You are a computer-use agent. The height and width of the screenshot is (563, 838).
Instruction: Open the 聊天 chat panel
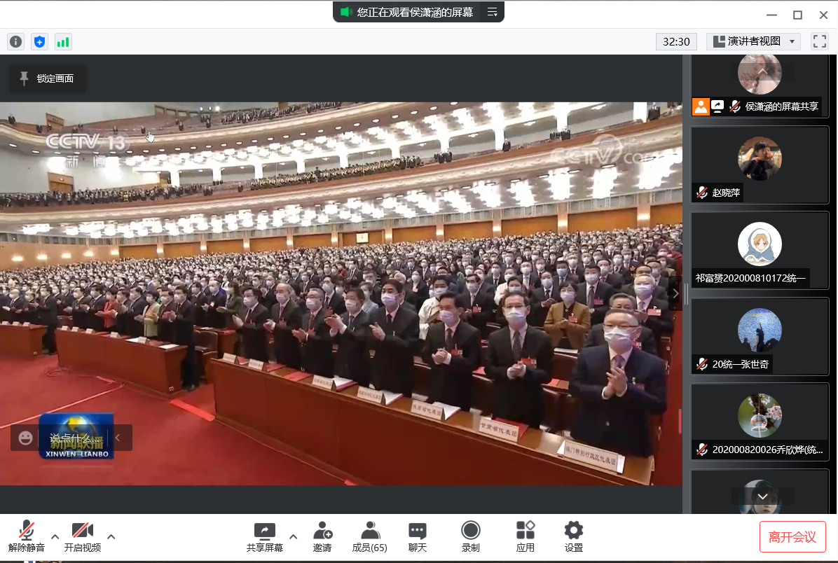pyautogui.click(x=418, y=536)
